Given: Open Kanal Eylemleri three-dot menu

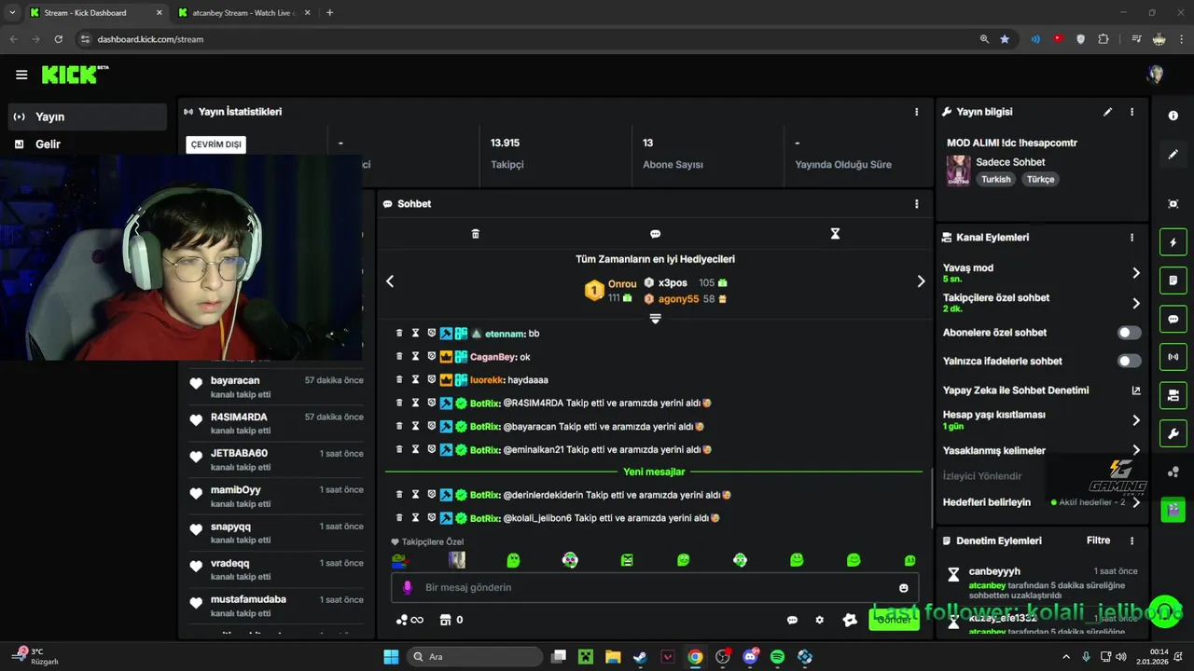Looking at the screenshot, I should (1132, 238).
